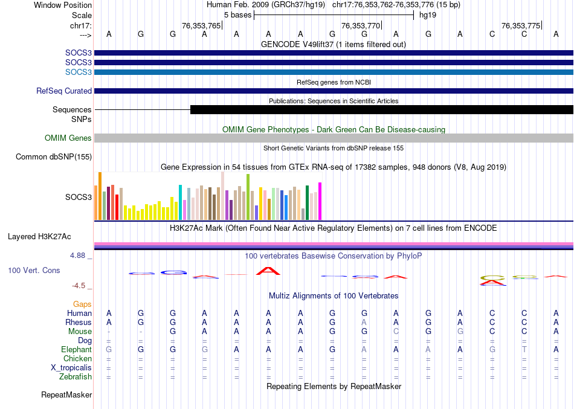Click the cyan bar in GTEx chart

coord(180,202)
